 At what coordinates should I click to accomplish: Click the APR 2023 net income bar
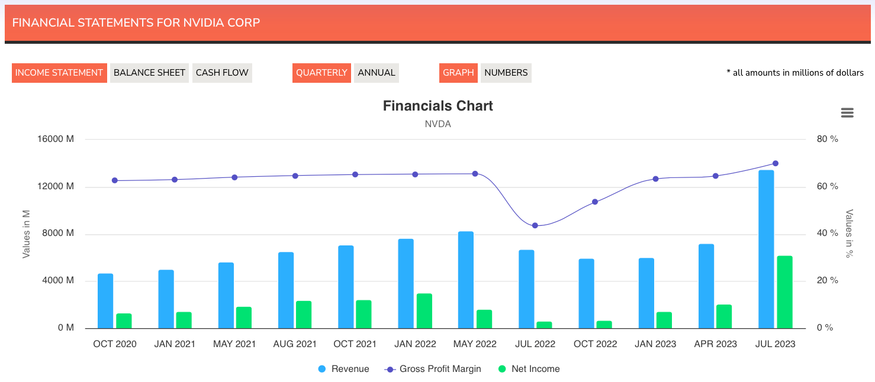tap(724, 316)
